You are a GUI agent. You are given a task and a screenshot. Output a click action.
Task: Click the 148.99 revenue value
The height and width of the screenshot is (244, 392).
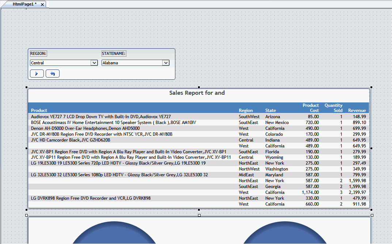pyautogui.click(x=359, y=117)
